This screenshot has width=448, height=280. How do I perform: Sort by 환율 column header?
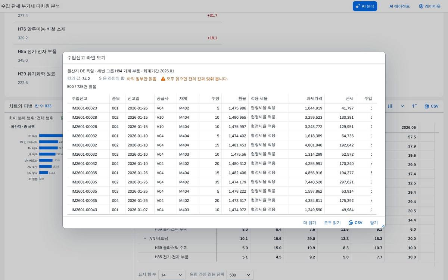point(235,99)
